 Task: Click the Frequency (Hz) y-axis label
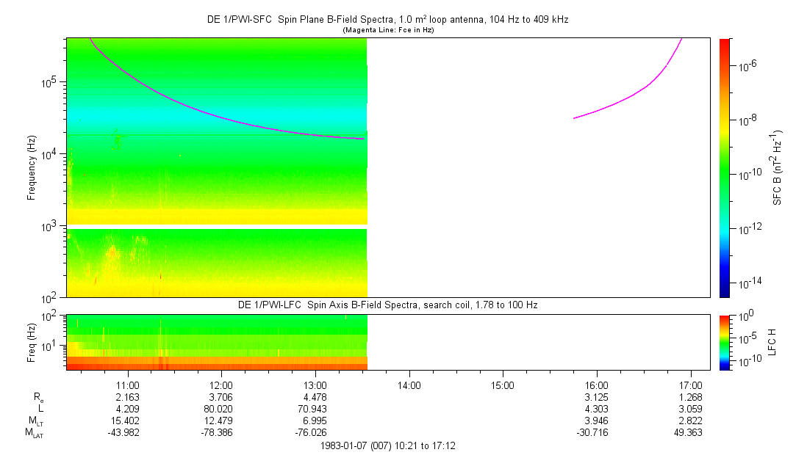[32, 167]
